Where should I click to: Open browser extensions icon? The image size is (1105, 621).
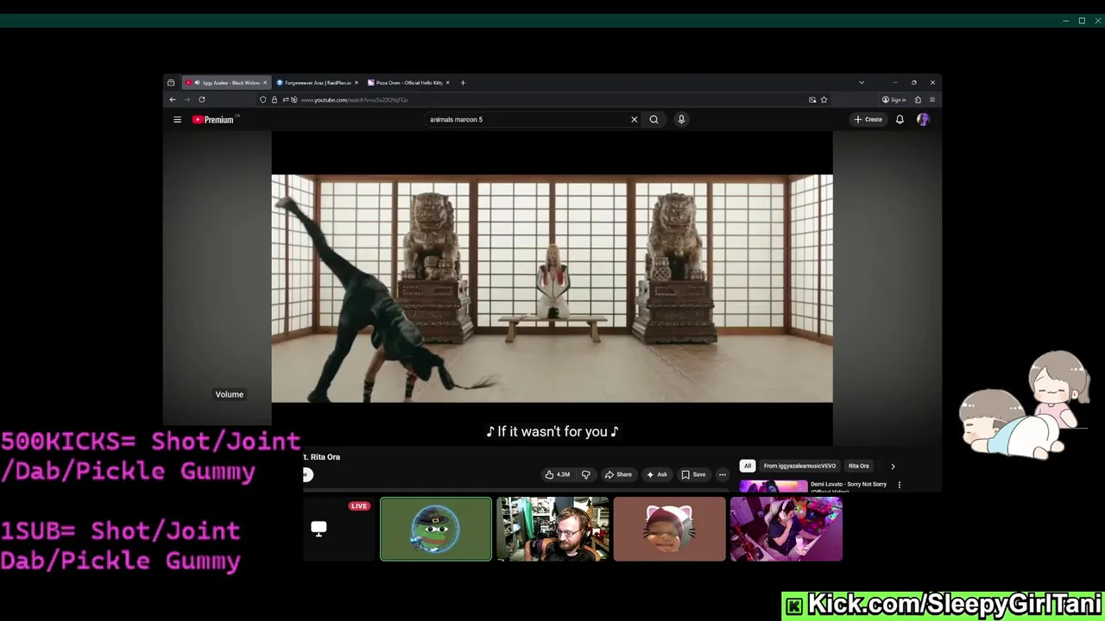918,100
